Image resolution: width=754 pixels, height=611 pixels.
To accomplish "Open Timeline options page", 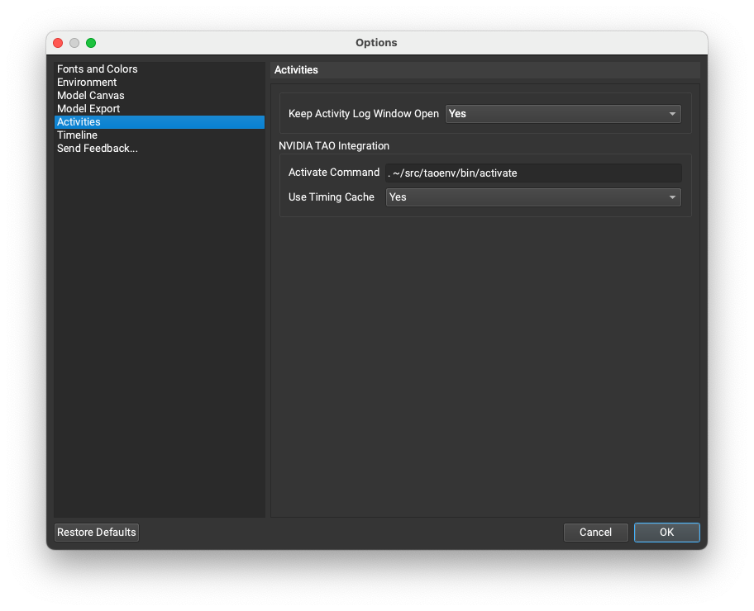I will (x=77, y=135).
